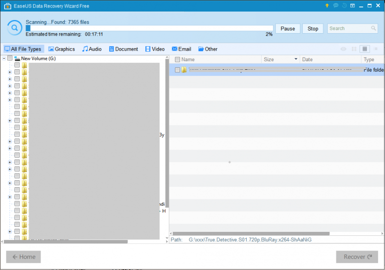The image size is (385, 270).
Task: Click the file list horizontal scrollbar
Action: (251, 233)
